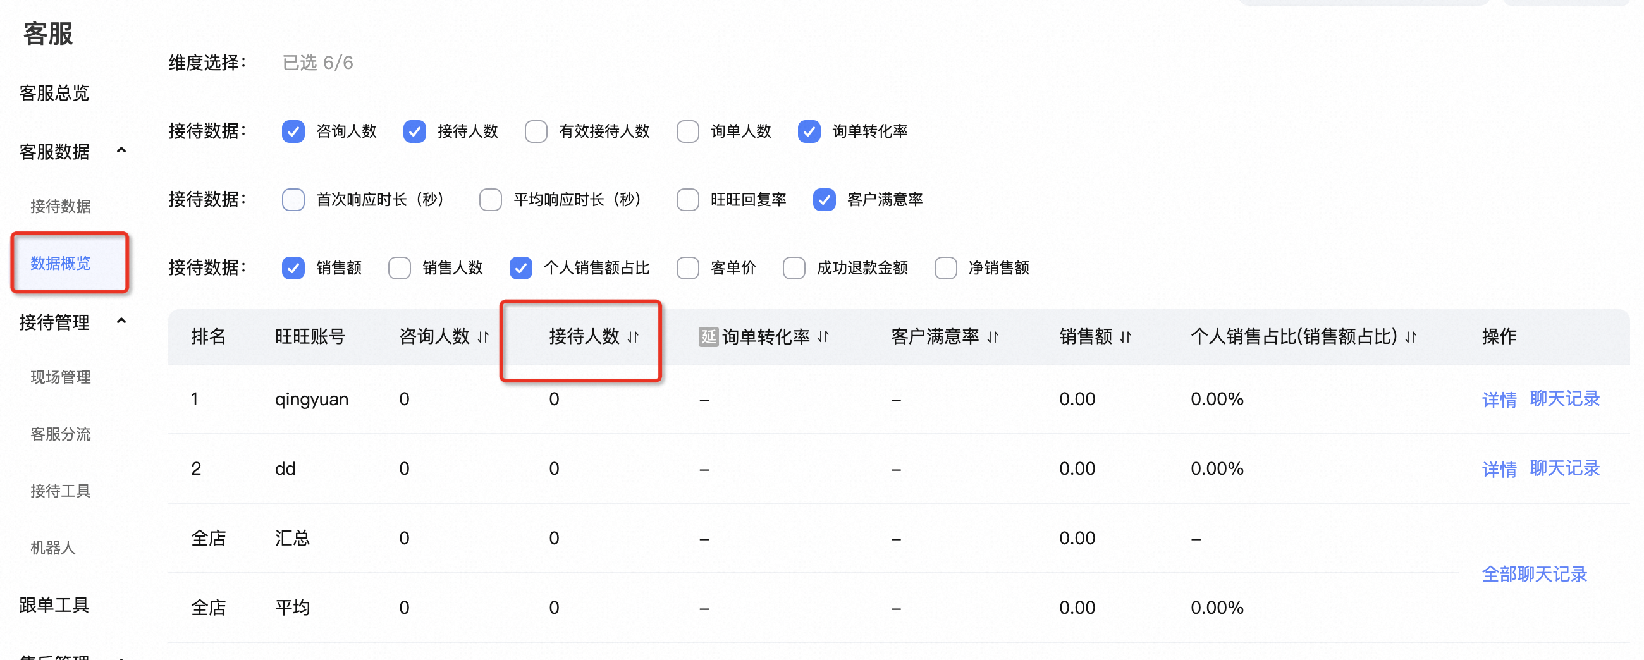Open 全部聊天记录 link
1644x660 pixels.
[x=1534, y=575]
